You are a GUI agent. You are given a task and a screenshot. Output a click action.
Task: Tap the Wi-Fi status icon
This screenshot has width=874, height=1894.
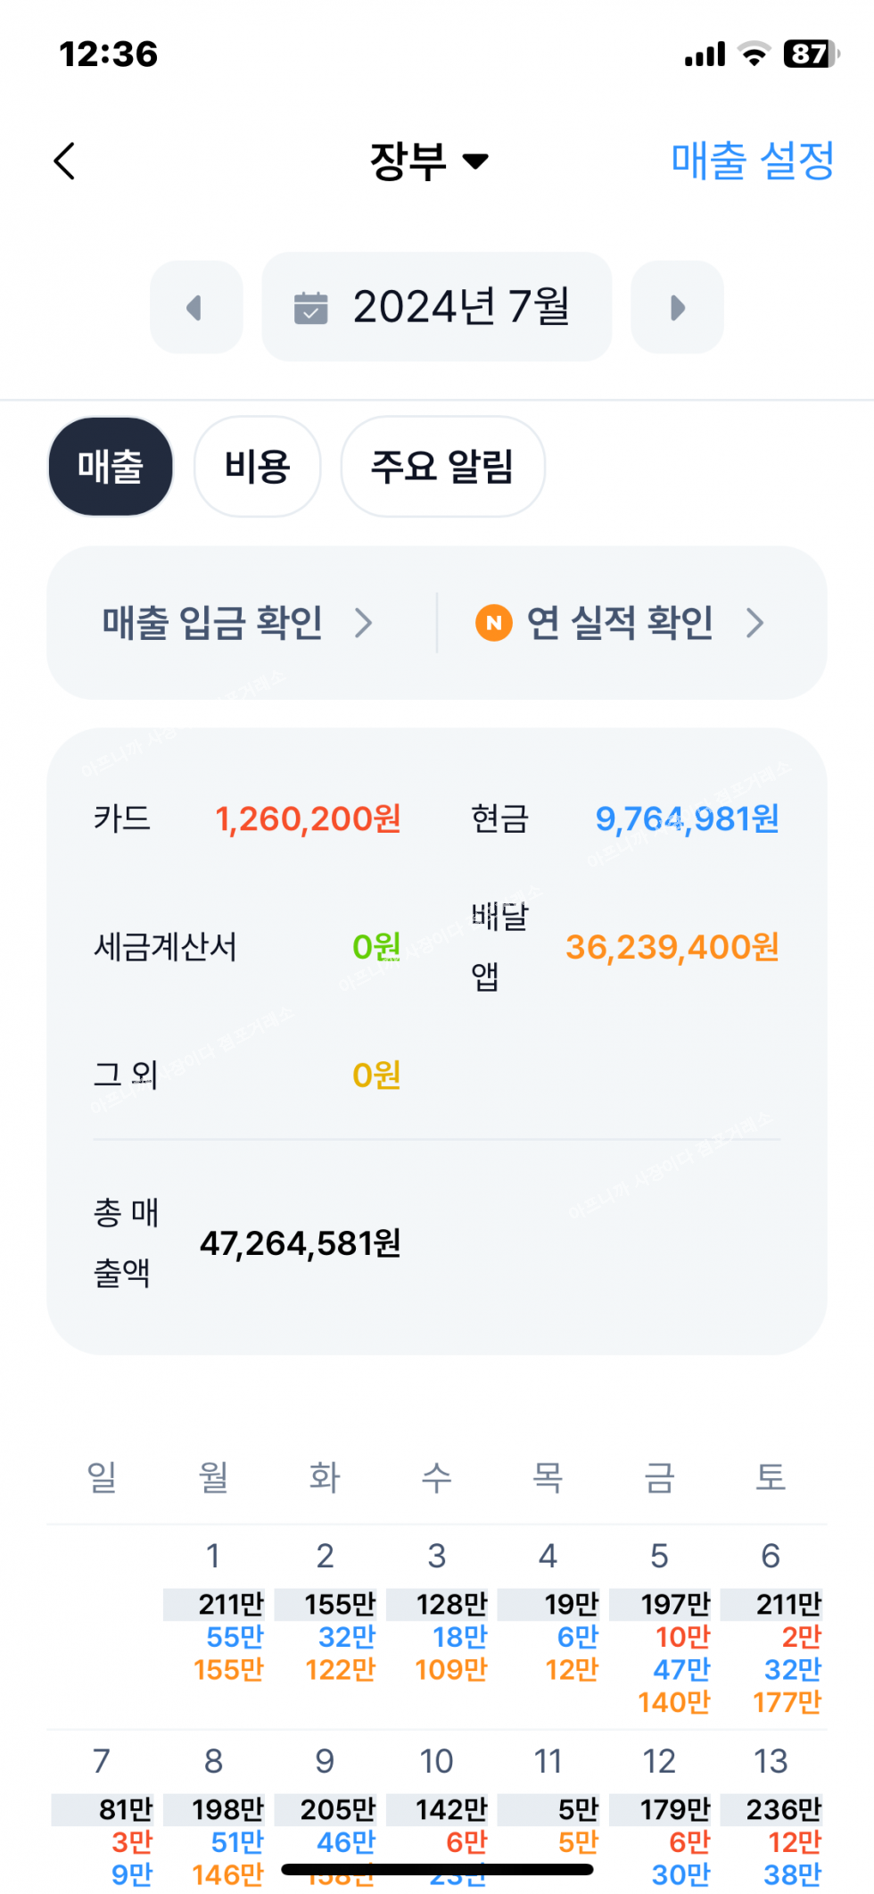754,54
